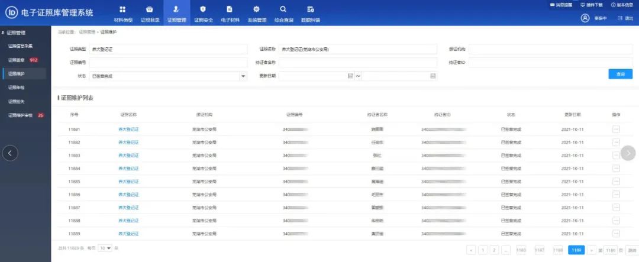Open the page size dropdown showing 10
This screenshot has width=639, height=262.
tap(105, 248)
